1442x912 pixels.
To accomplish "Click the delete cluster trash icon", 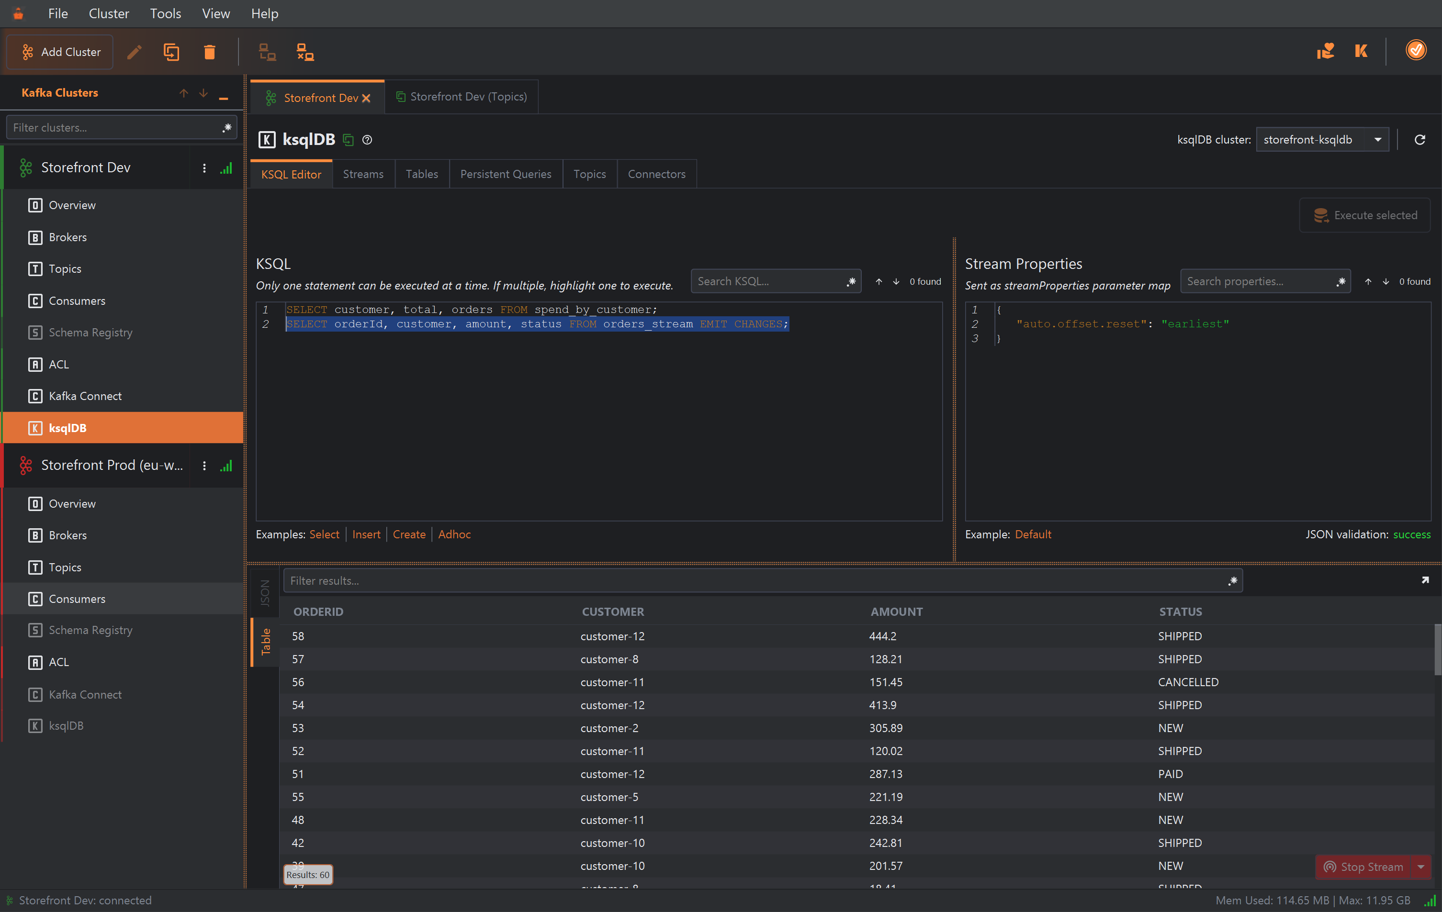I will click(209, 52).
